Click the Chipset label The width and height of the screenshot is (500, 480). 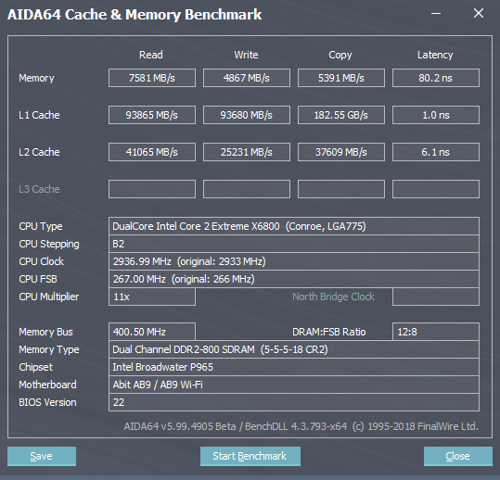[x=35, y=367]
